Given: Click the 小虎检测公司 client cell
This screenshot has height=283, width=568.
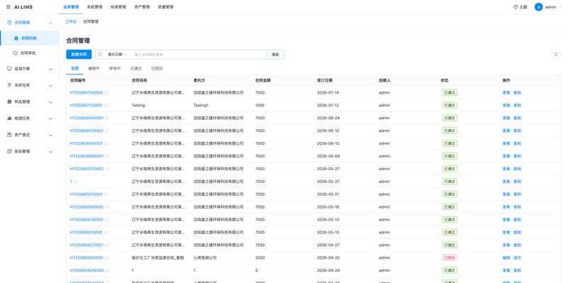Looking at the screenshot, I should point(205,257).
